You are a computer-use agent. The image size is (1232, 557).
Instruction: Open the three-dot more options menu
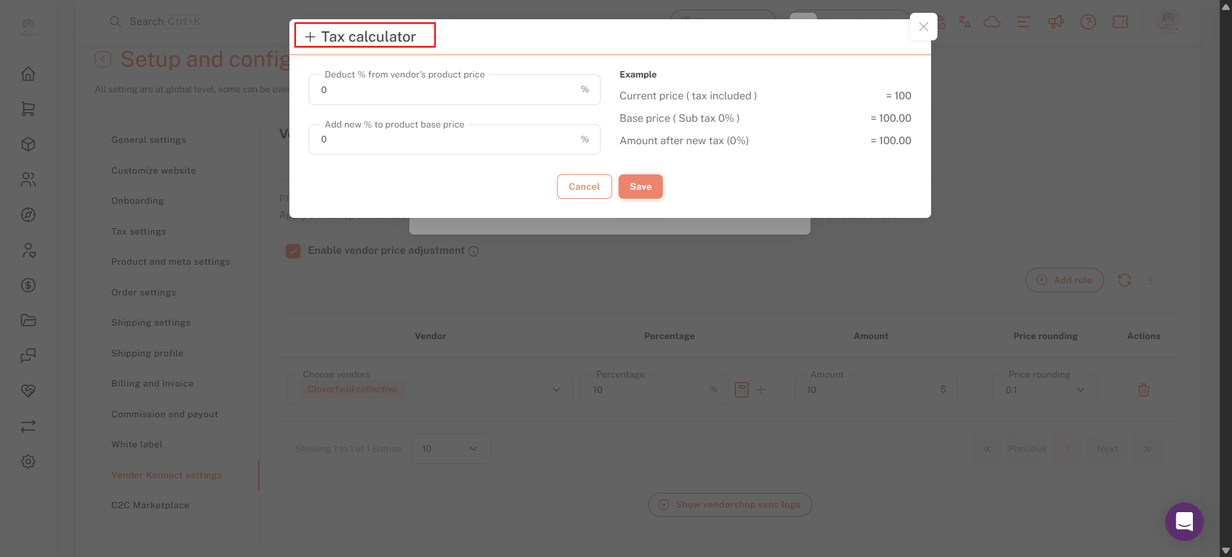[x=1151, y=280]
